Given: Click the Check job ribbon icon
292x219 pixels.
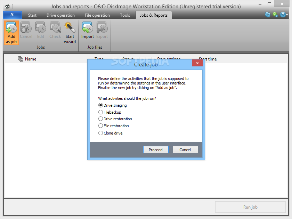Looking at the screenshot, I should coord(55,30).
